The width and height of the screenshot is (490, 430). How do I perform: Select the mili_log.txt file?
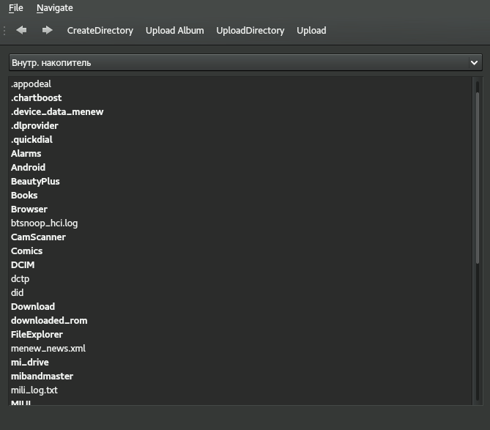[34, 390]
